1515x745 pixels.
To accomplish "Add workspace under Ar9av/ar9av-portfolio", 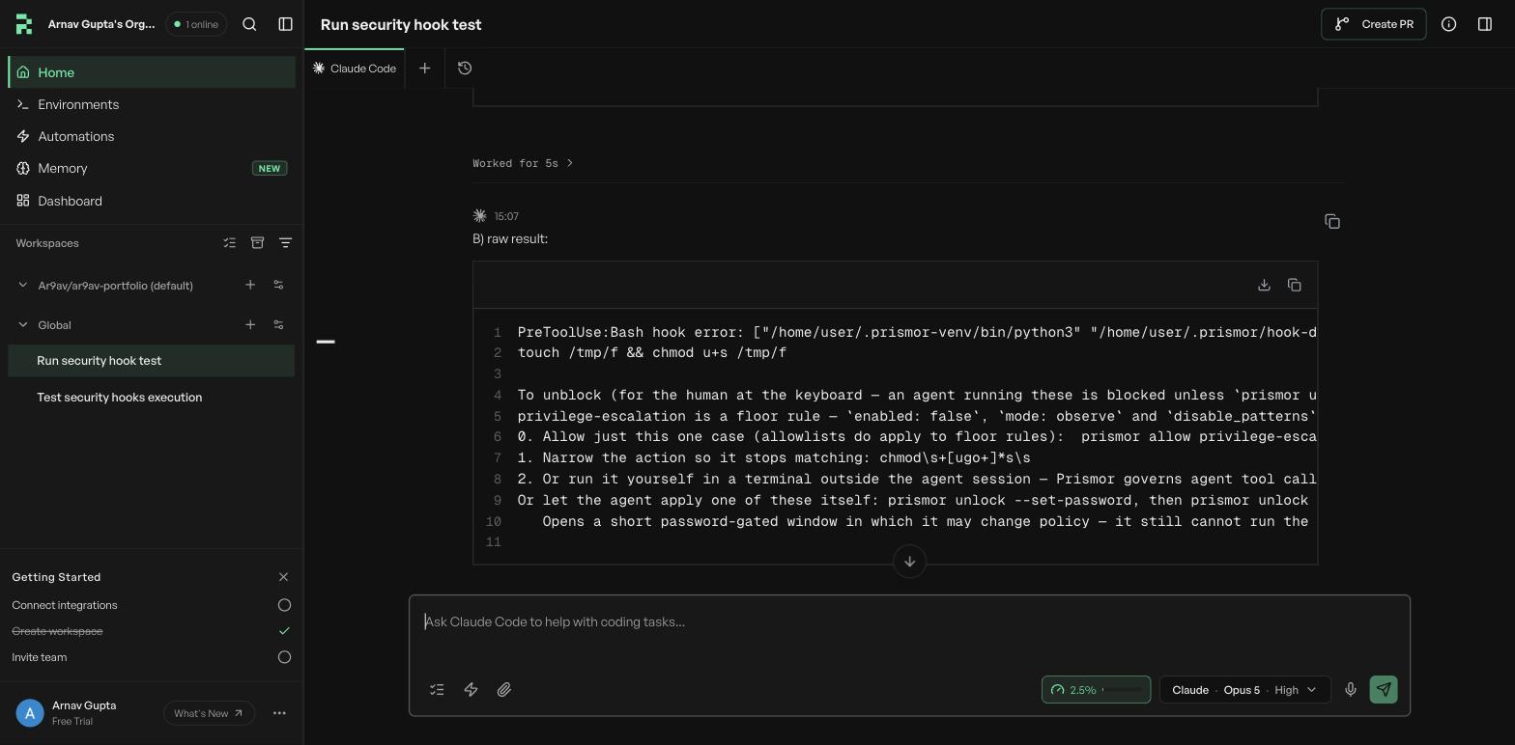I will (x=250, y=285).
